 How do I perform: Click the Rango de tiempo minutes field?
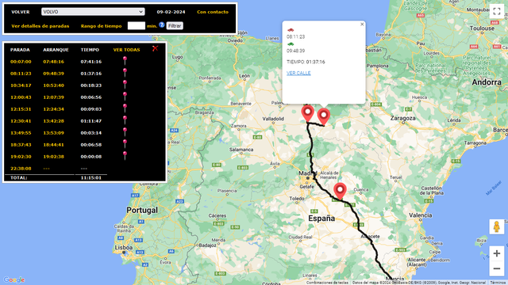(137, 25)
